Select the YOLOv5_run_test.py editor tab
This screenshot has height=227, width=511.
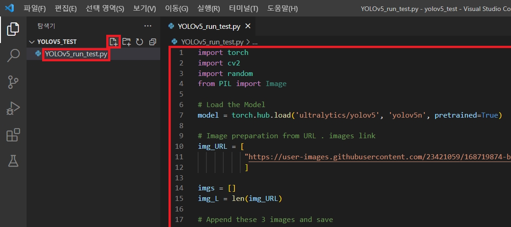point(208,27)
